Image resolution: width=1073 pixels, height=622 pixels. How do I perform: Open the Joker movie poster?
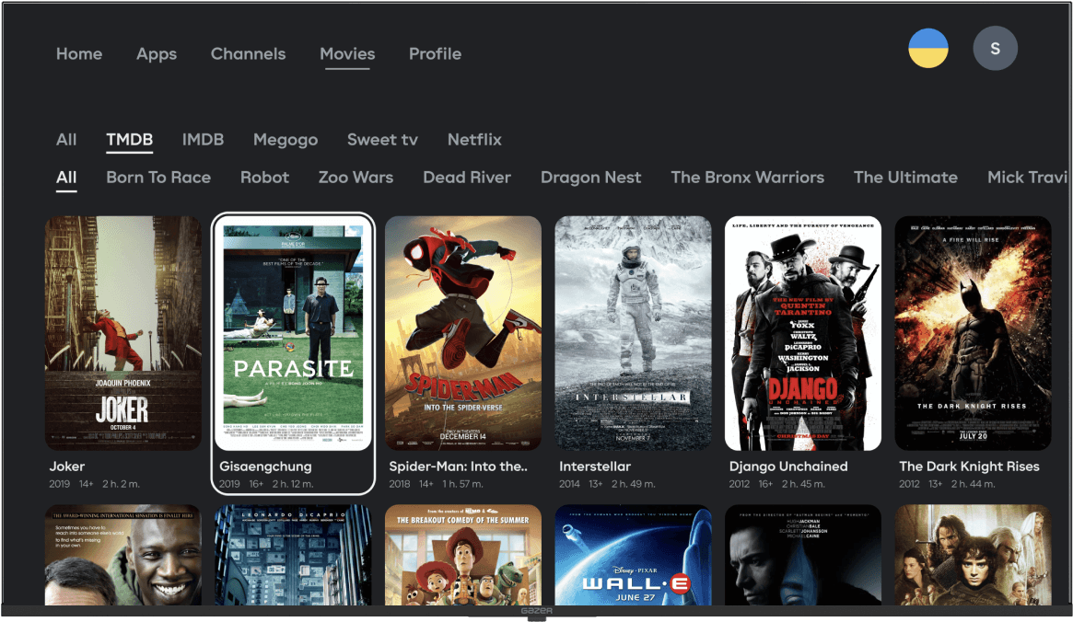click(123, 333)
